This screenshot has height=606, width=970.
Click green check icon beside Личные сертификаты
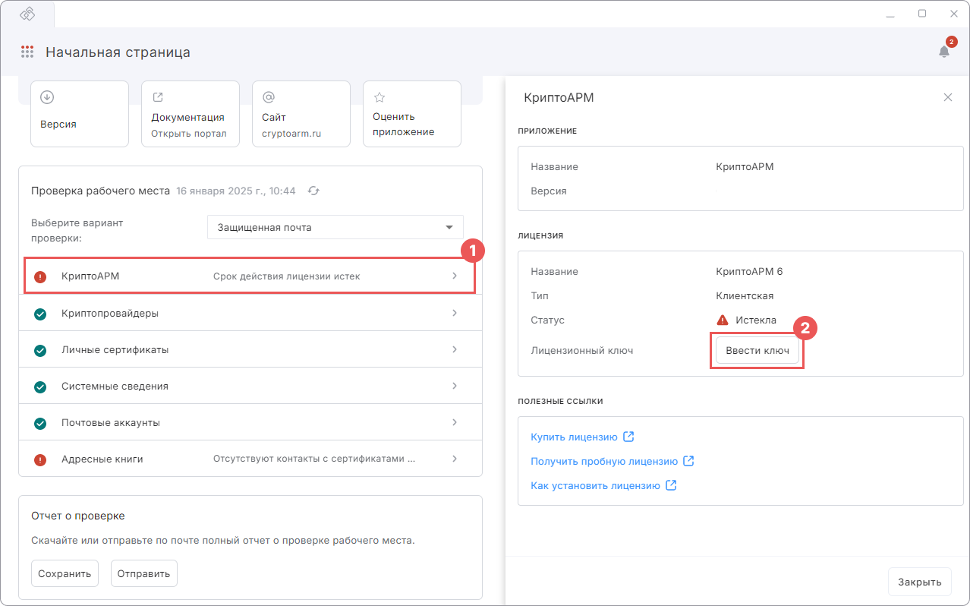[x=40, y=350]
